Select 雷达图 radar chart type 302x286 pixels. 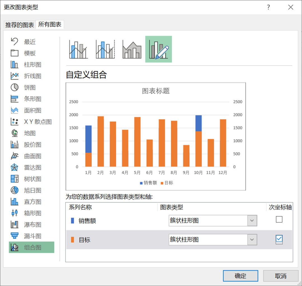pyautogui.click(x=32, y=168)
